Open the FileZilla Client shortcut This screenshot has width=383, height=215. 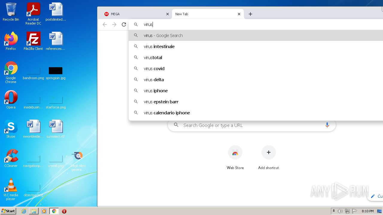click(x=33, y=41)
